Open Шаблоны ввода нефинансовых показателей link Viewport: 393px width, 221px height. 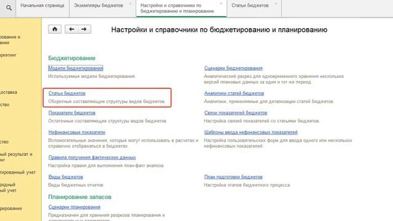point(251,133)
